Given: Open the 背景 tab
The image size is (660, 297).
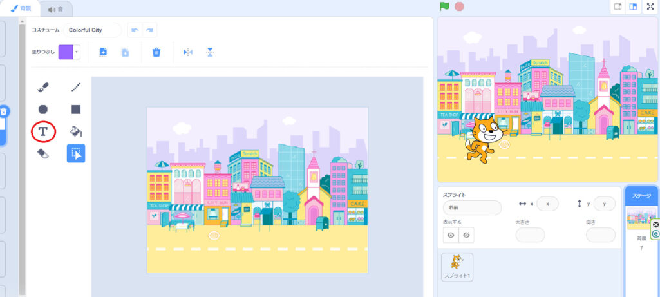Looking at the screenshot, I should (20, 8).
